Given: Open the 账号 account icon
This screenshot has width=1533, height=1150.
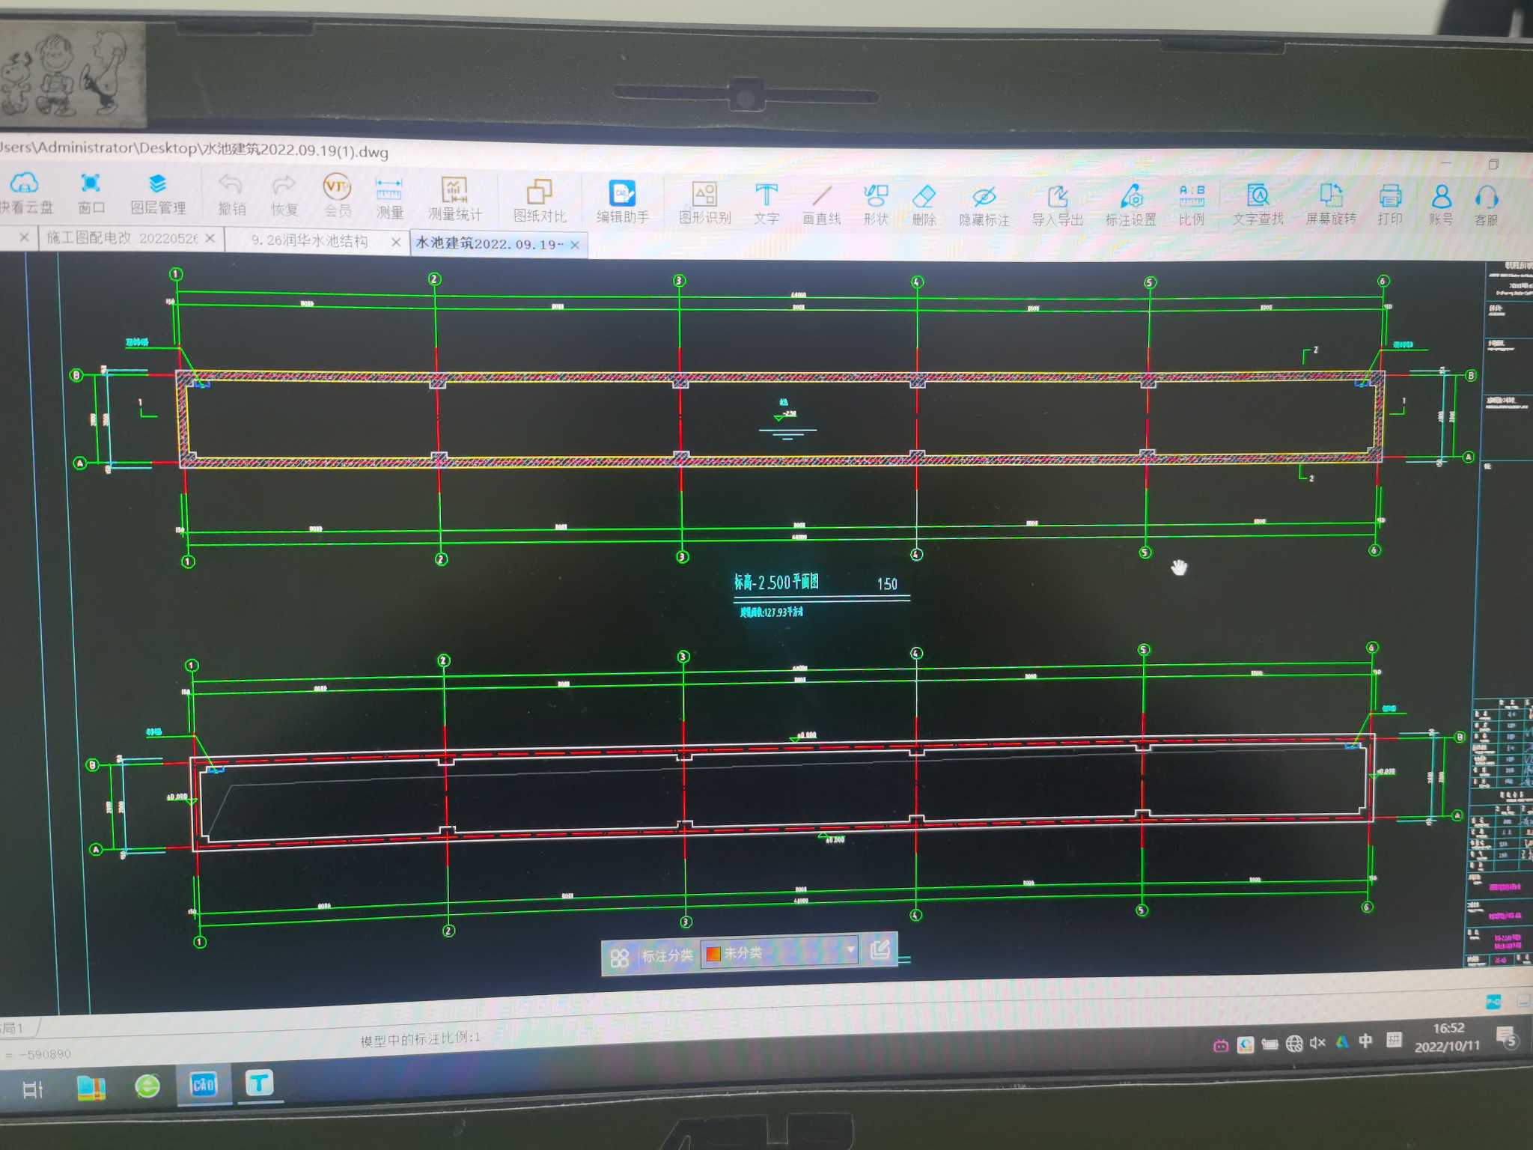Looking at the screenshot, I should click(1440, 205).
